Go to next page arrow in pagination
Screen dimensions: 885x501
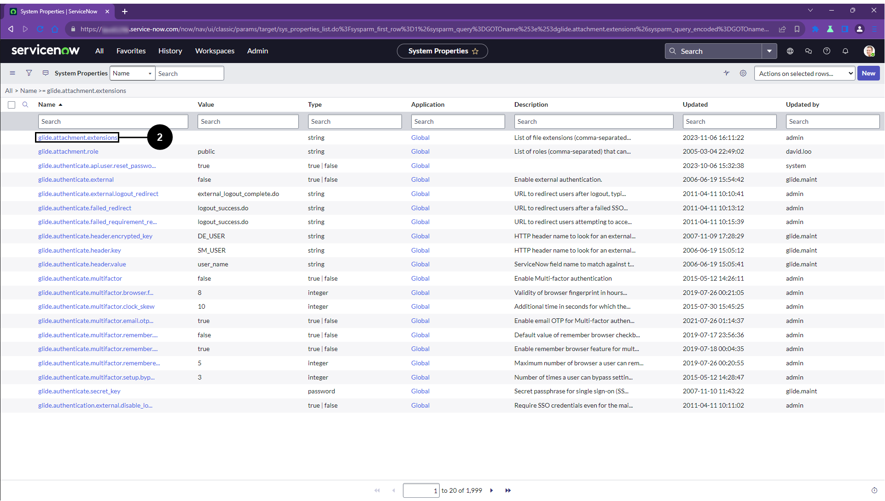point(492,490)
